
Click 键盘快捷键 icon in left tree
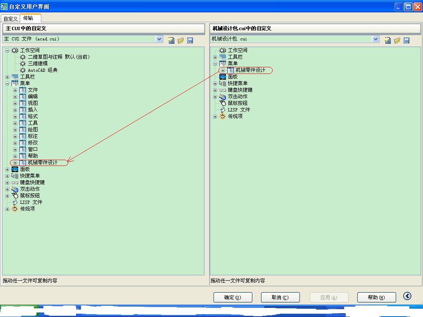tap(15, 182)
